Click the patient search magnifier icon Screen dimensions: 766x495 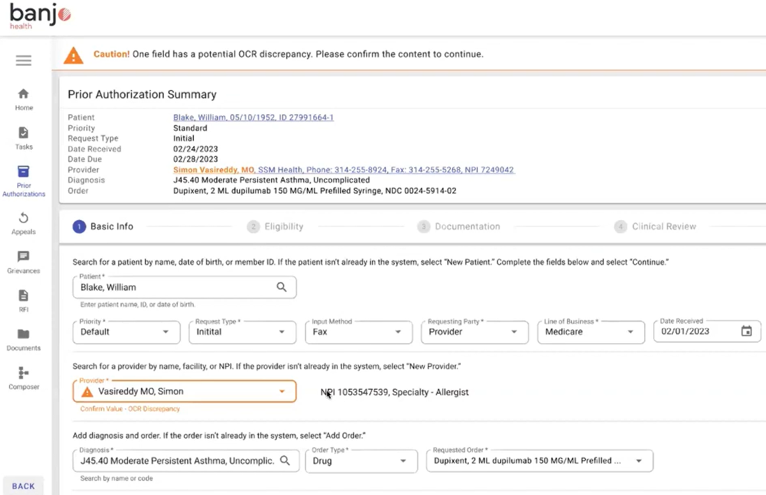pyautogui.click(x=281, y=288)
